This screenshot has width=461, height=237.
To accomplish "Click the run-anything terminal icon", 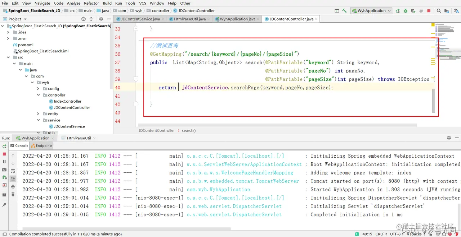I will tap(337, 11).
